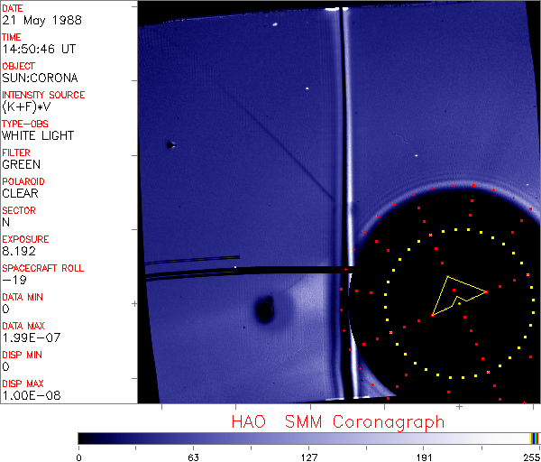Select the SPACECRAFT ROLL label
Viewport: 541px width, 462px height.
coord(43,268)
